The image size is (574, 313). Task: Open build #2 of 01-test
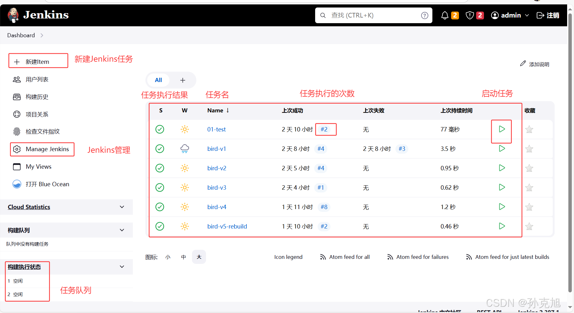click(x=324, y=129)
